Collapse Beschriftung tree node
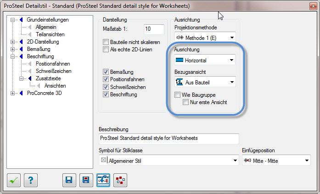Screen dimensions: 320x194 click(x=13, y=57)
